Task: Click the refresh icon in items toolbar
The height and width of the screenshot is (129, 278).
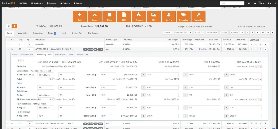Action: (x=263, y=32)
